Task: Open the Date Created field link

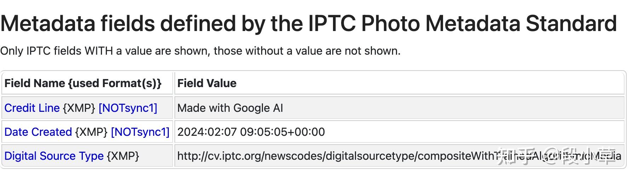Action: click(38, 132)
